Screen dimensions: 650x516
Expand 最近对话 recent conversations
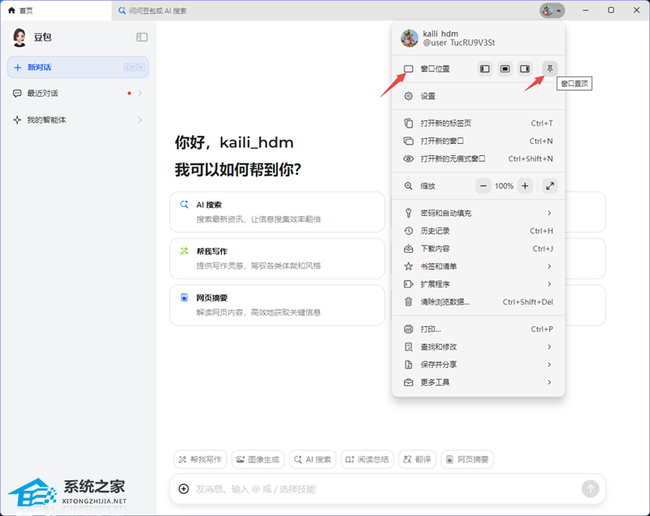(x=78, y=93)
